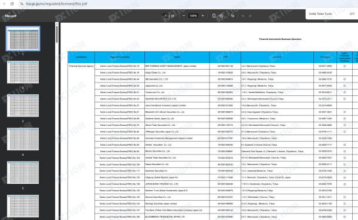Click the 100% zoom level field
Screen dimensions: 358x220
193,16
